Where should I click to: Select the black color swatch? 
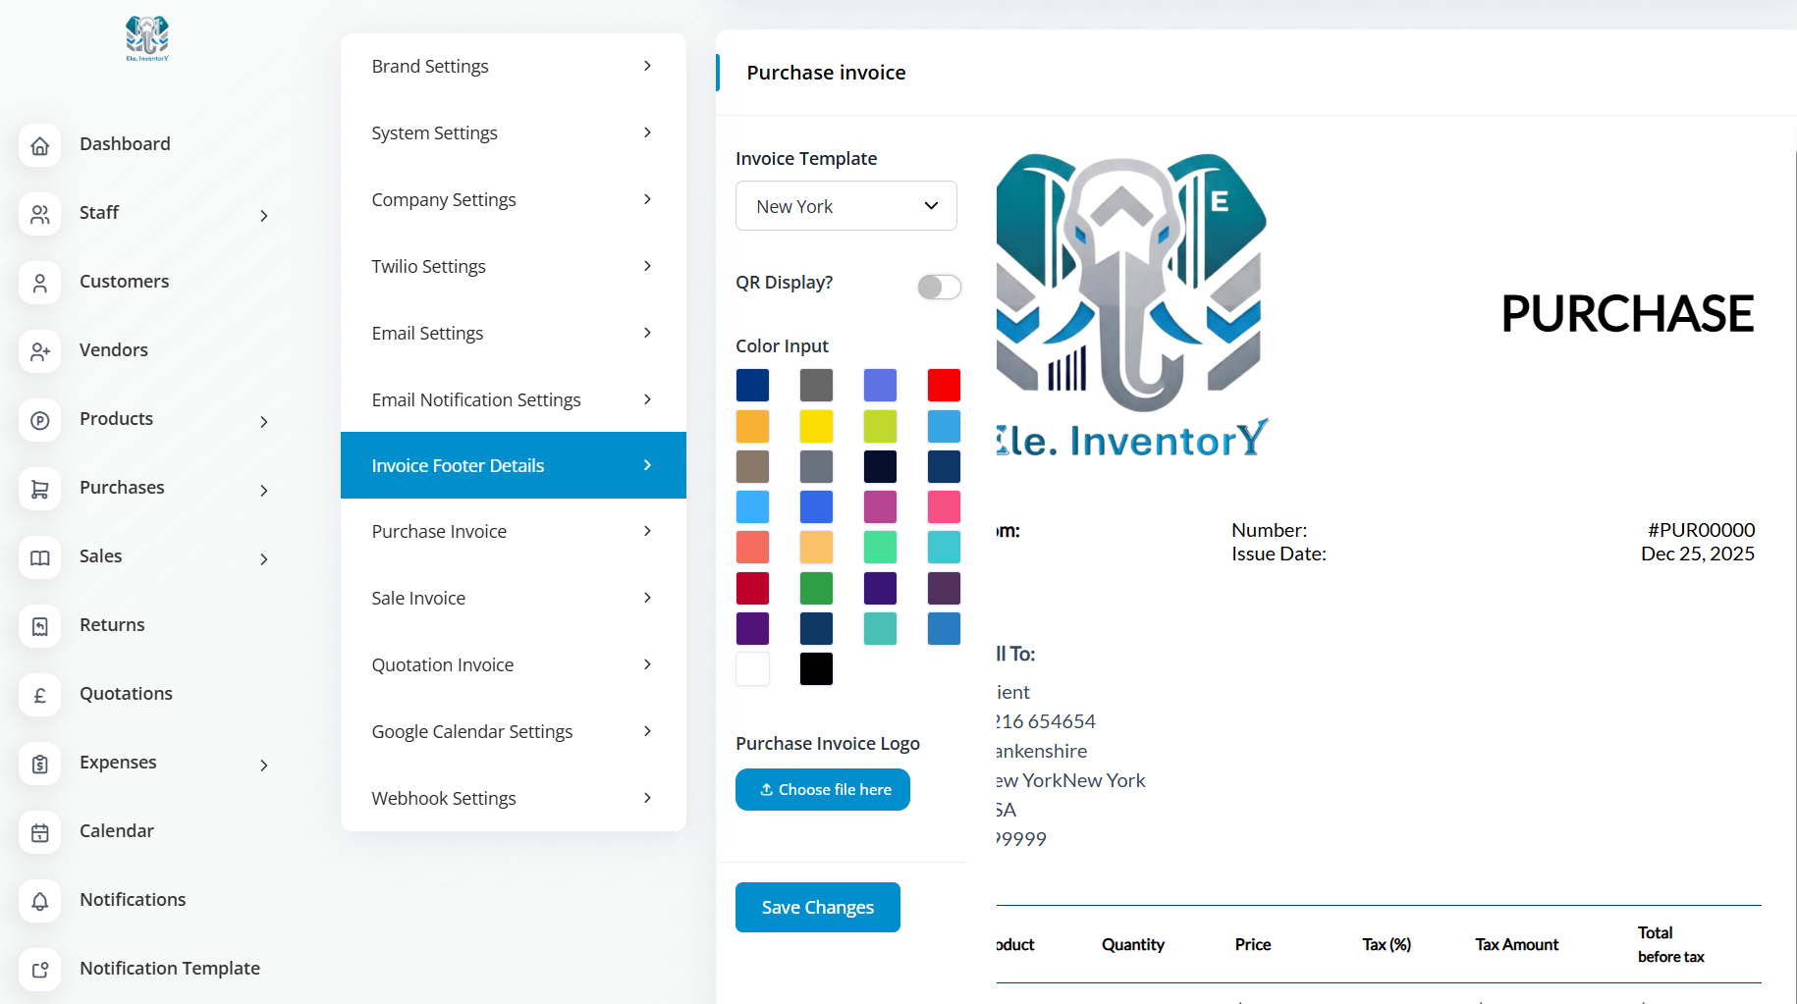click(x=816, y=669)
